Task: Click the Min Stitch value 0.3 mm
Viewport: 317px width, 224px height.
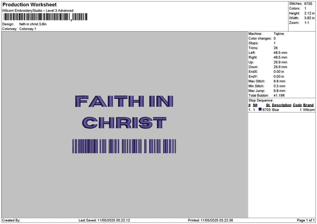Action: pyautogui.click(x=279, y=86)
